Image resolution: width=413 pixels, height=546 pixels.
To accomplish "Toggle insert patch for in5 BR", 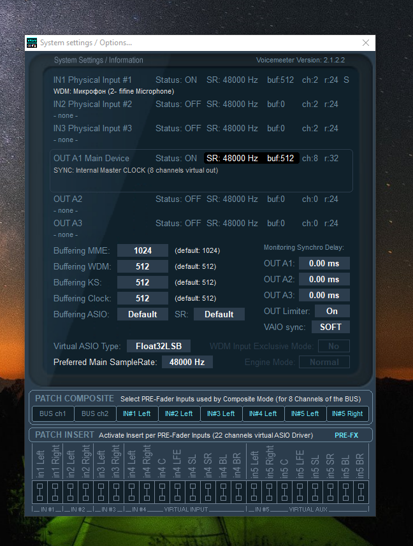I will click(x=361, y=492).
